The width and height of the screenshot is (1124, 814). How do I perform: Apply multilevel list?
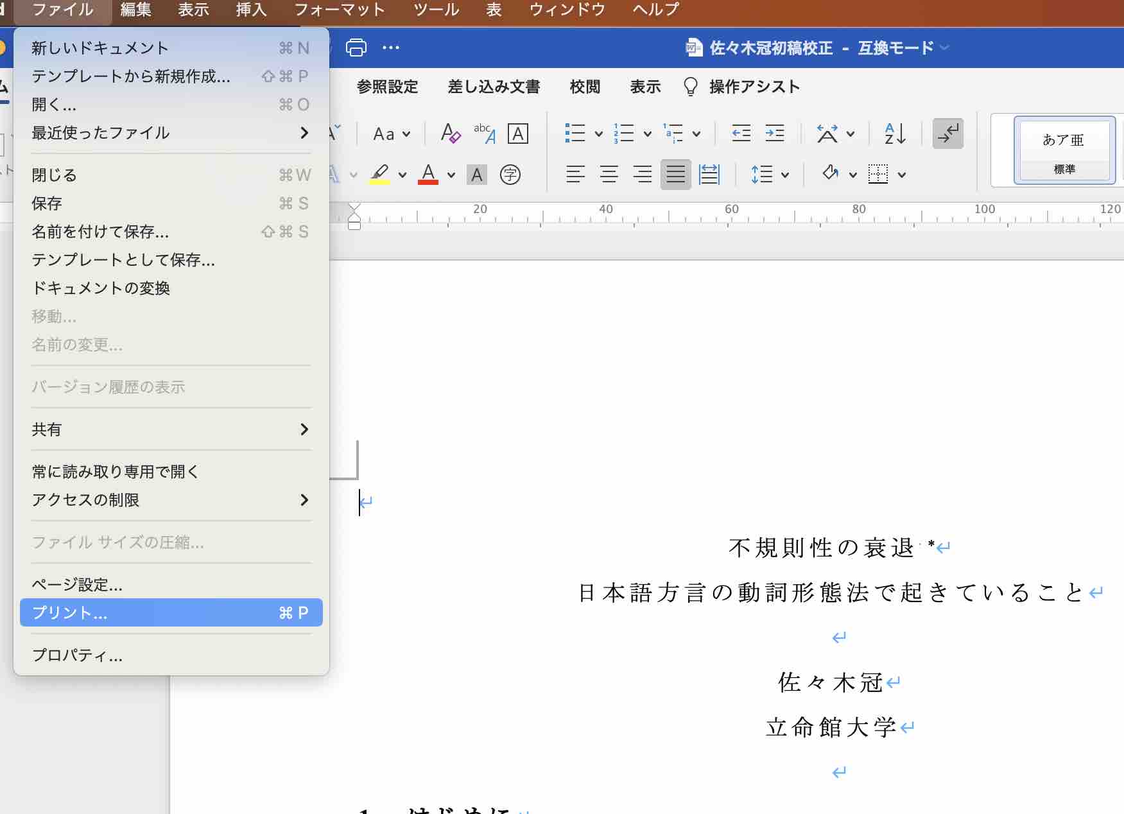pos(673,134)
